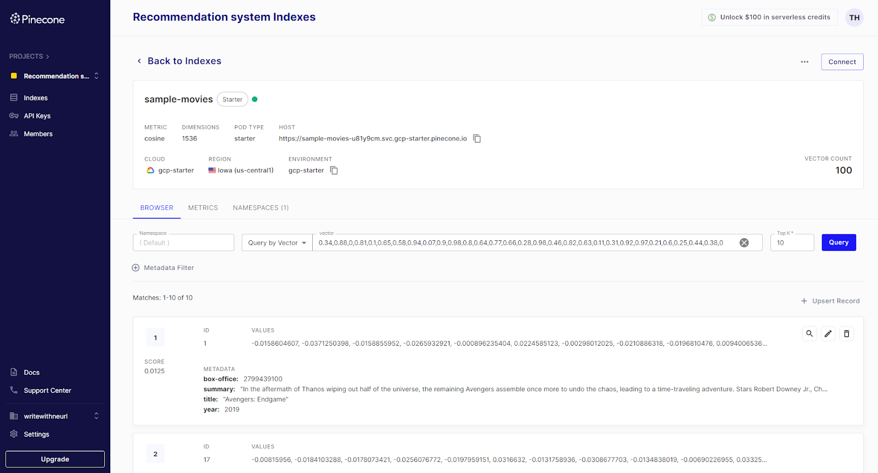Open the TH user avatar menu
Image resolution: width=878 pixels, height=473 pixels.
coord(854,18)
